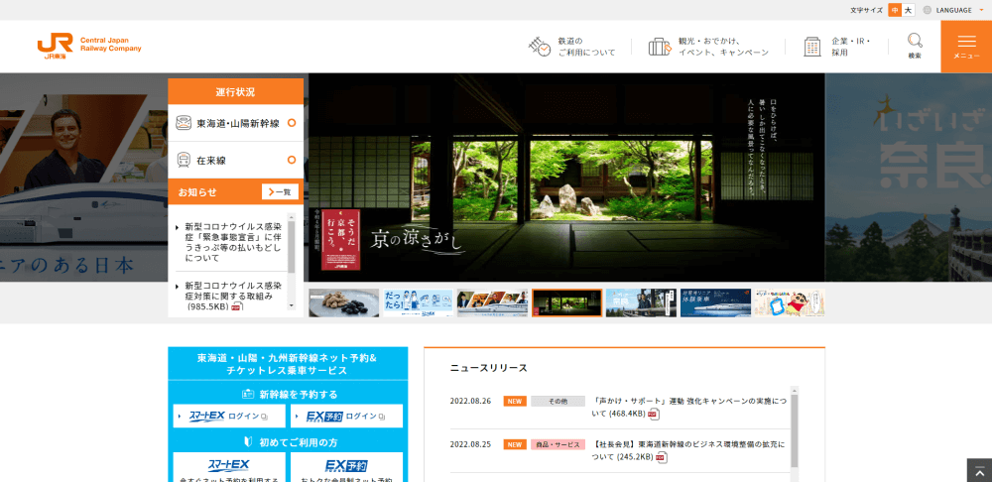Click the Shinkansen train icon
The image size is (992, 482).
coord(184,123)
